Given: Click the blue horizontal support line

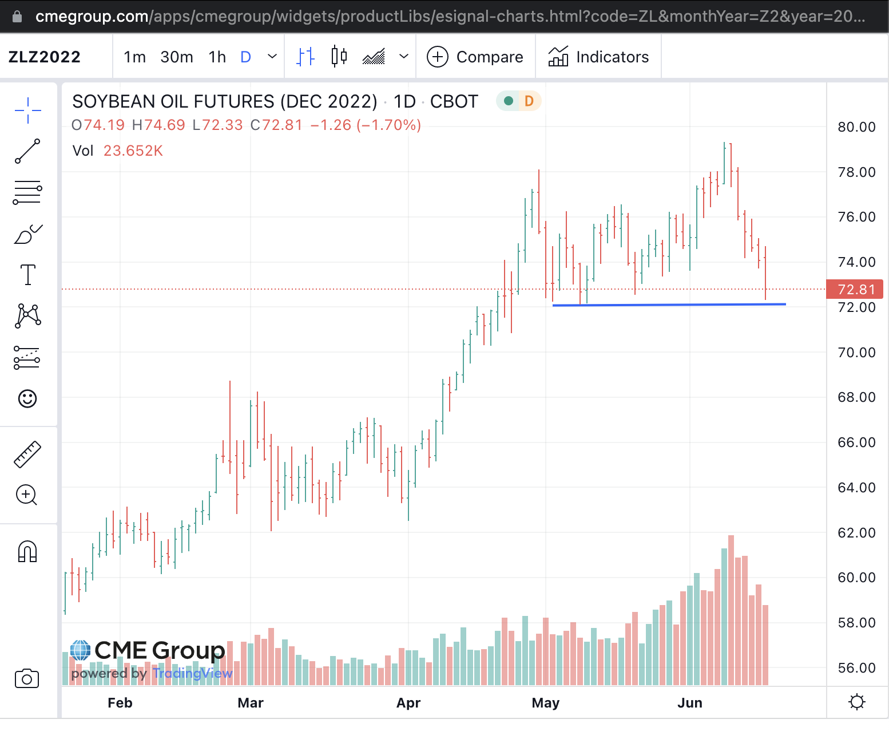Looking at the screenshot, I should pyautogui.click(x=669, y=305).
